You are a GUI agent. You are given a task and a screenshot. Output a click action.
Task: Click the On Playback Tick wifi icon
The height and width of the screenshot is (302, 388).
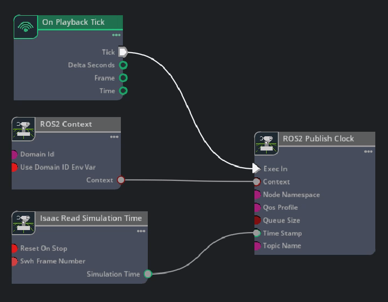point(25,27)
